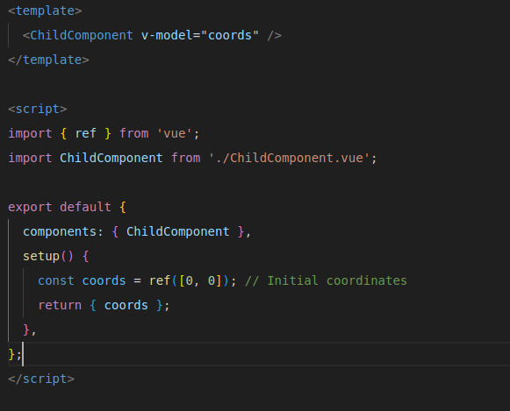510x411 pixels.
Task: Click ChildComponent in the second import line
Action: [111, 158]
